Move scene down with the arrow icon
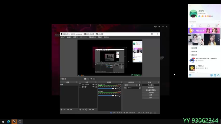Image resolution: width=221 pixels, height=124 pixels. pos(71,109)
